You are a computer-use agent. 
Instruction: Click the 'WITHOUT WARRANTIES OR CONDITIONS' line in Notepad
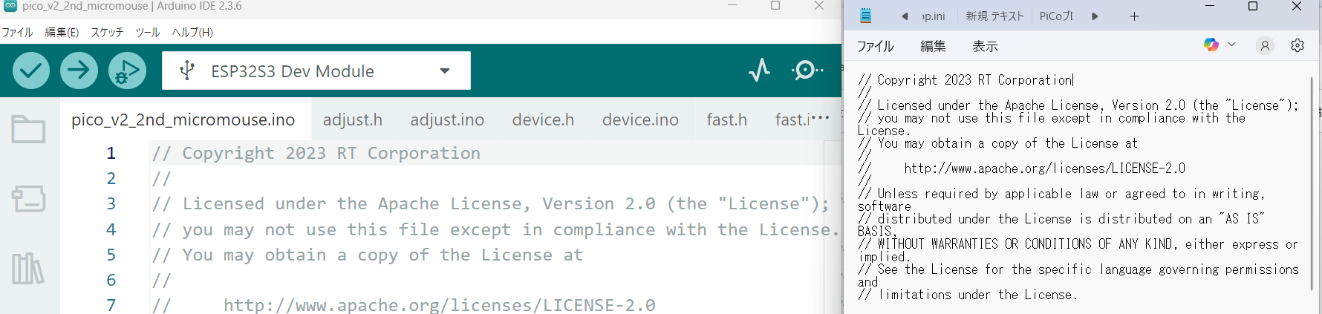coord(1077,244)
